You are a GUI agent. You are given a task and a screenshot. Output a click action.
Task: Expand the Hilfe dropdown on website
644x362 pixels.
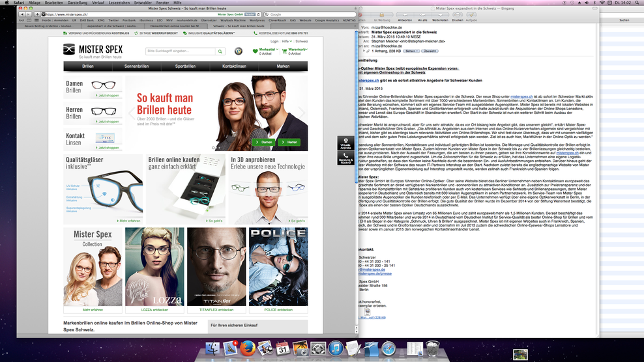tap(287, 41)
